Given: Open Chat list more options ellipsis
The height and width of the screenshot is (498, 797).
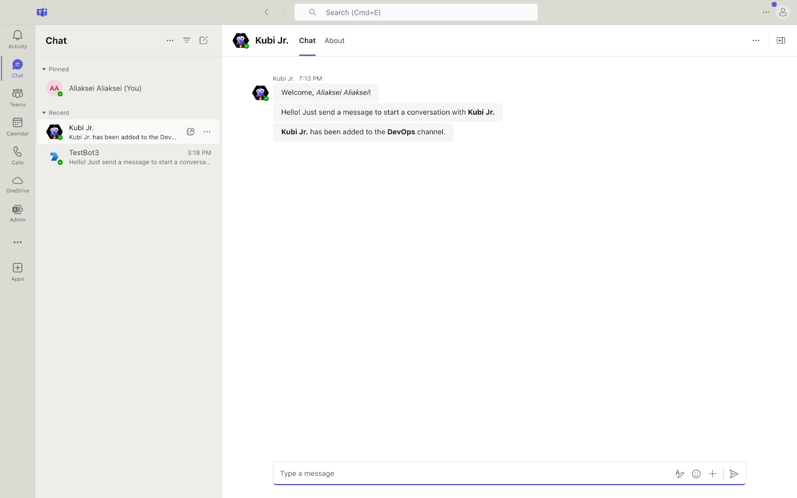Looking at the screenshot, I should (170, 40).
